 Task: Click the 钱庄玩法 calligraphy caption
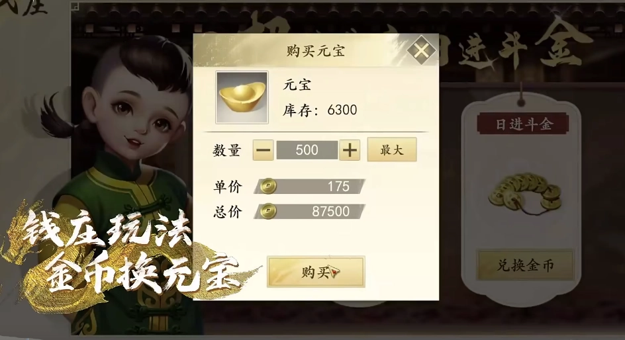(107, 230)
